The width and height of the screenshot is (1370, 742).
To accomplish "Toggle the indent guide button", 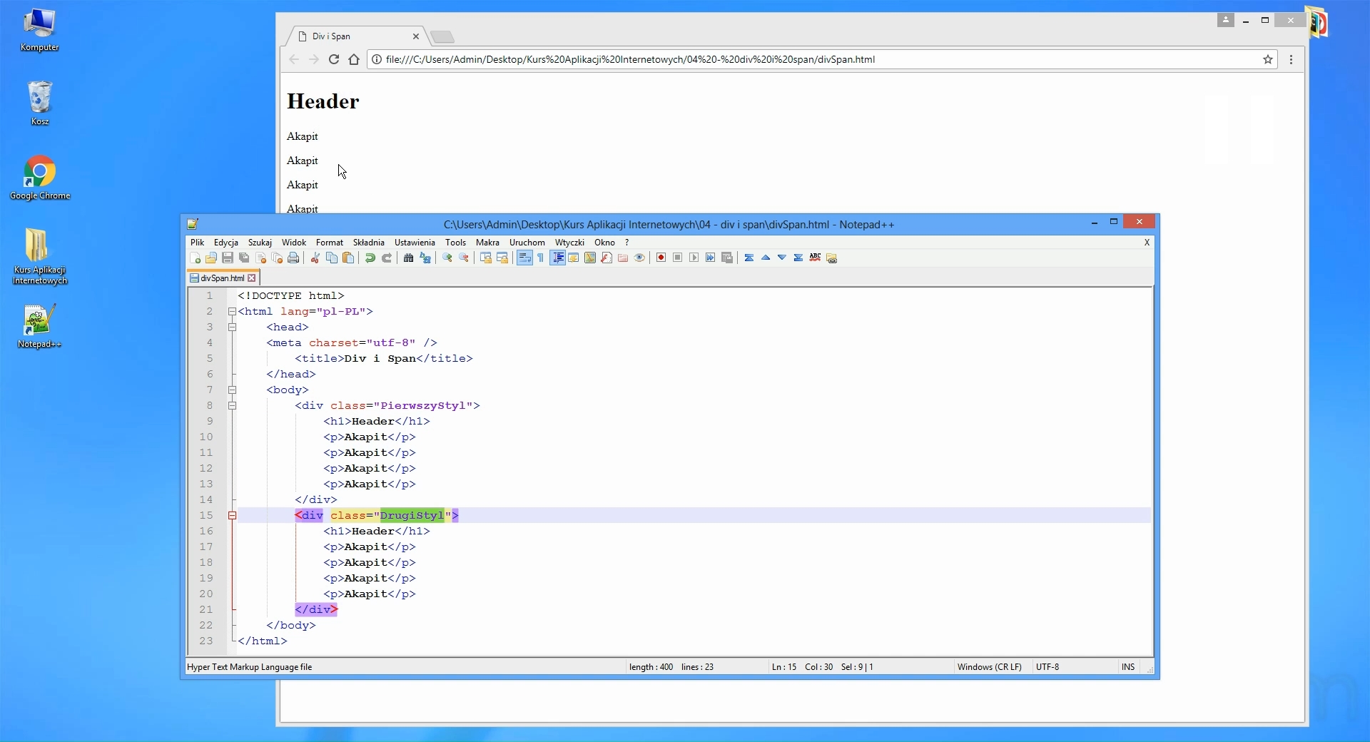I will pos(558,258).
